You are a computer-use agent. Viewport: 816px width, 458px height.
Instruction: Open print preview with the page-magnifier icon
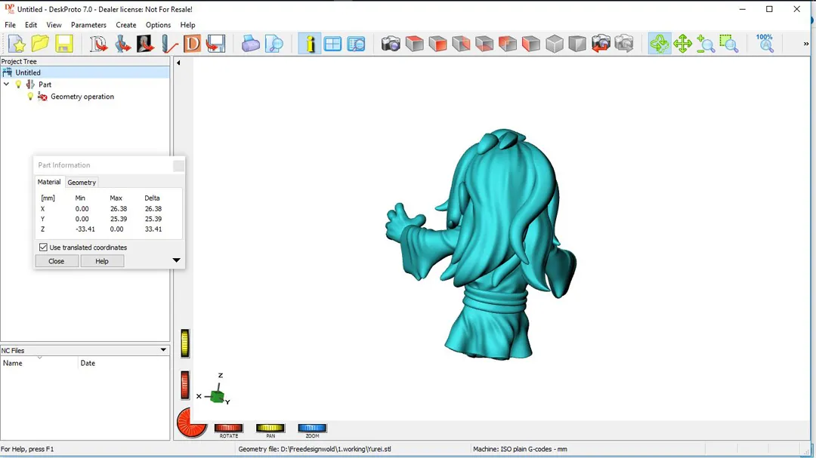tap(274, 45)
